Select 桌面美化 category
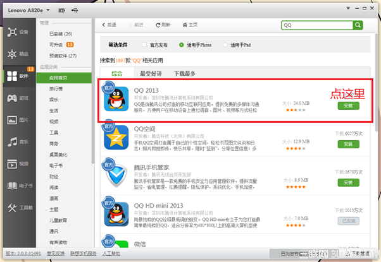 point(58,155)
